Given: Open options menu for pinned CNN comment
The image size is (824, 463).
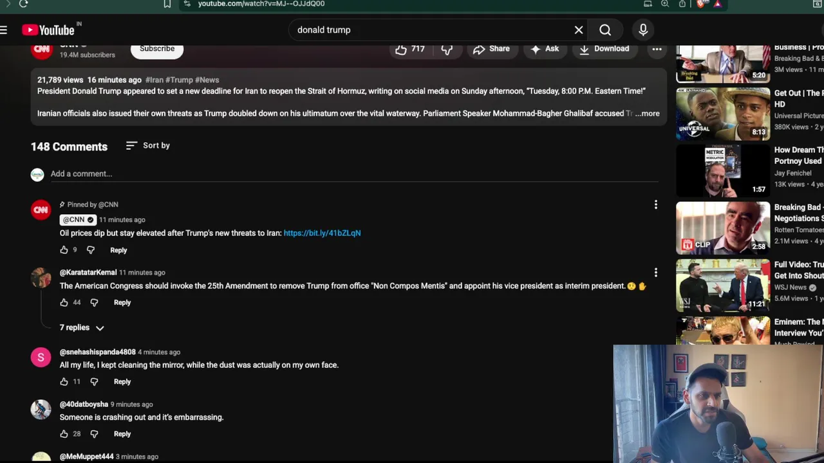Looking at the screenshot, I should 655,204.
